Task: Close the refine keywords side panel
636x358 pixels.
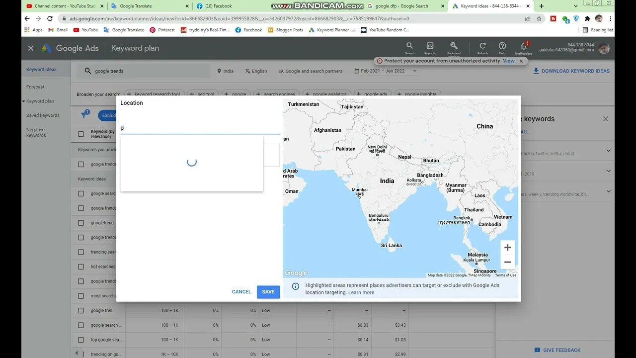Action: 606,119
